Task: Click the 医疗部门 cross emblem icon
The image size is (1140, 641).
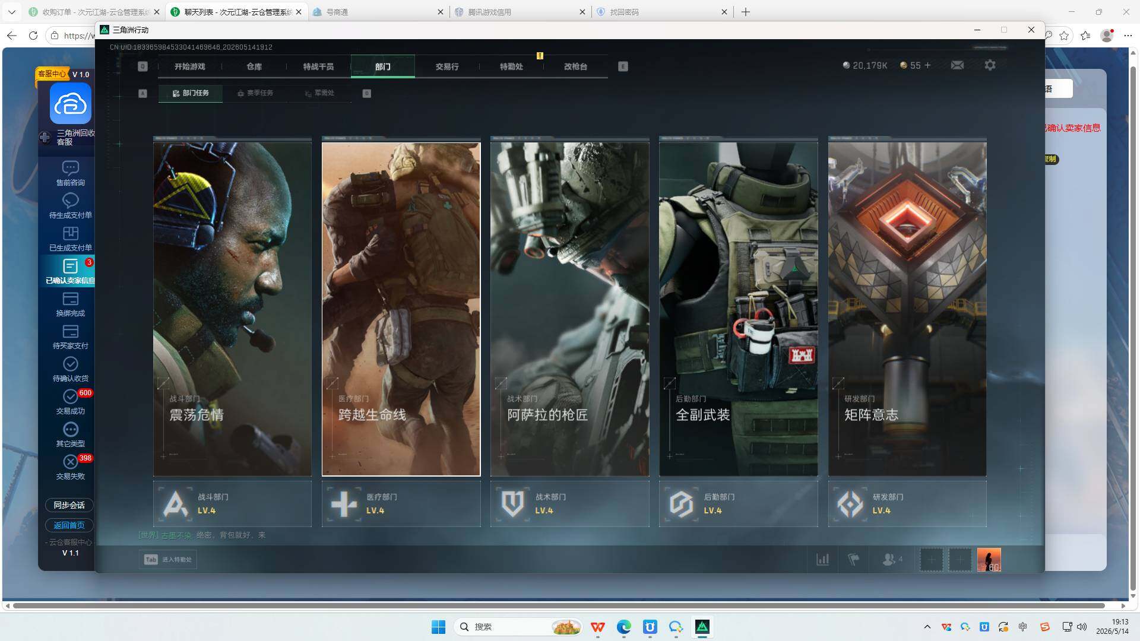Action: pos(344,504)
